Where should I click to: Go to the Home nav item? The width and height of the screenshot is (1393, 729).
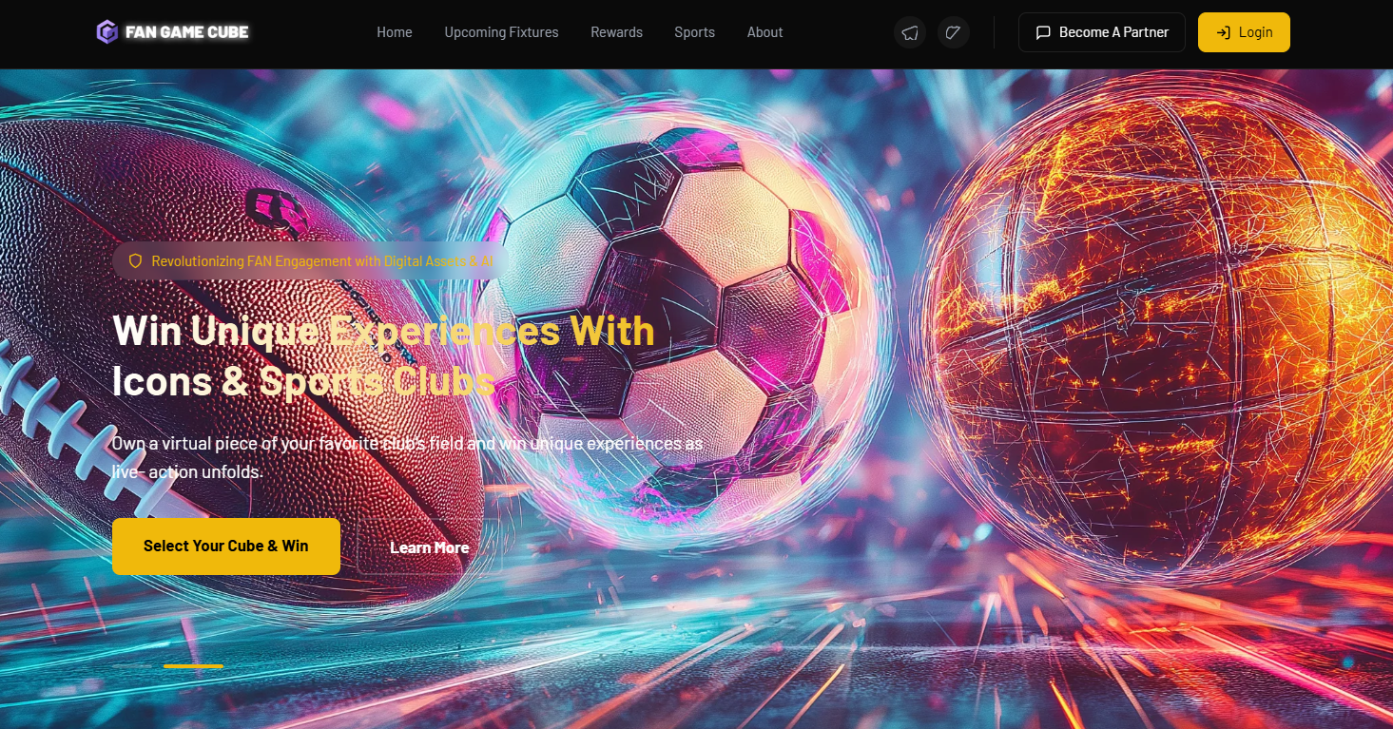[x=395, y=32]
